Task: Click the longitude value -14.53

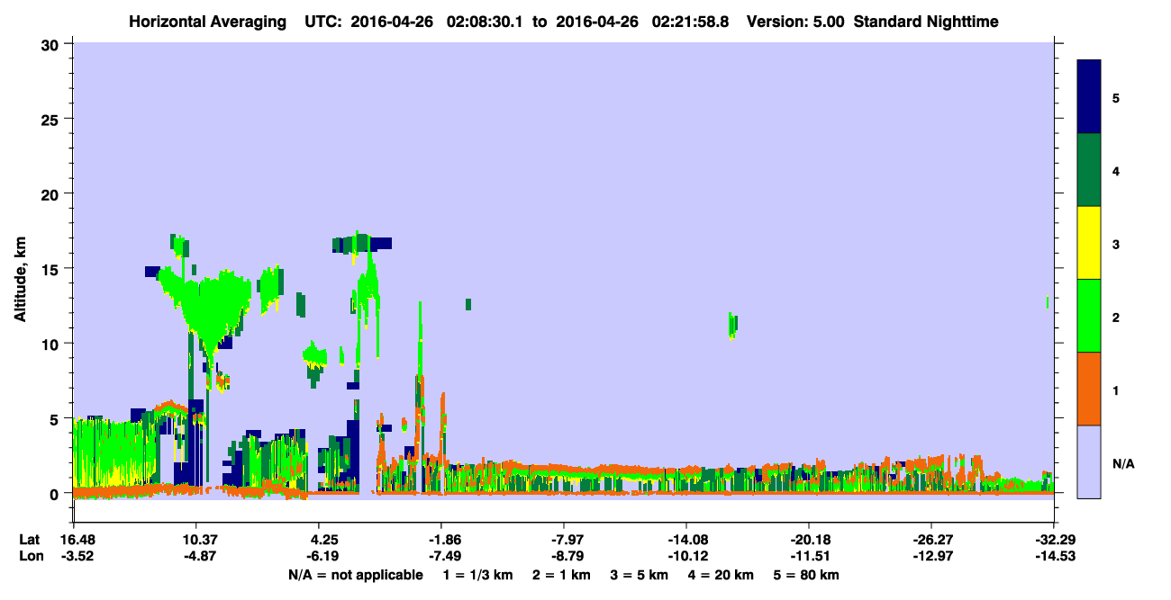Action: [x=1054, y=556]
